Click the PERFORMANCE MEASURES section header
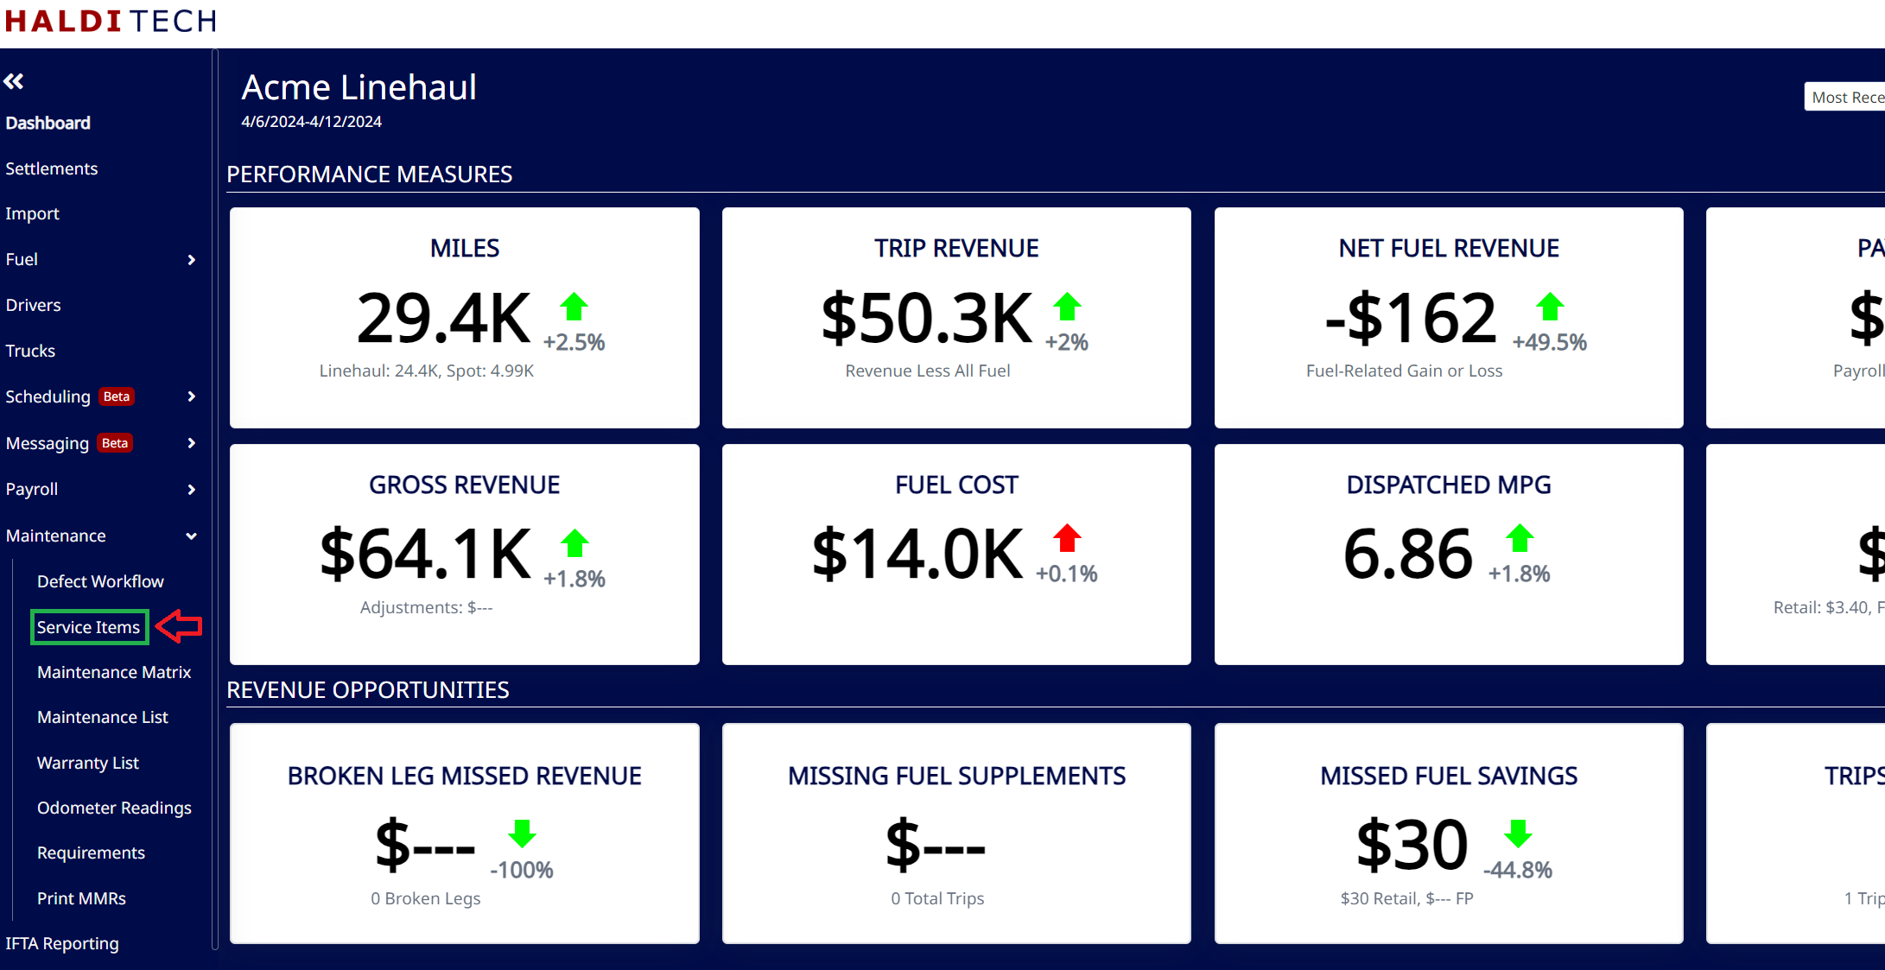This screenshot has height=970, width=1885. [369, 174]
